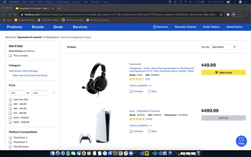Tick the $25 - $49.99 price filter
Image resolution: width=251 pixels, height=157 pixels.
[10, 104]
